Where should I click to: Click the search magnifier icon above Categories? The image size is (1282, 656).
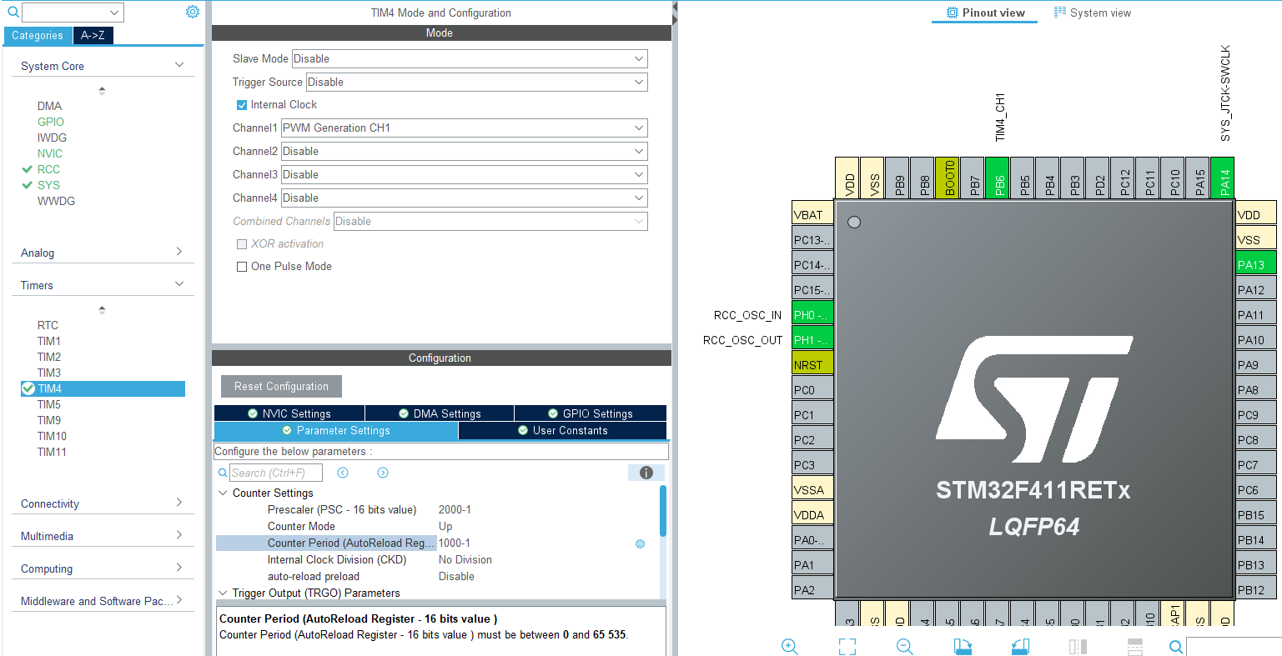click(13, 13)
